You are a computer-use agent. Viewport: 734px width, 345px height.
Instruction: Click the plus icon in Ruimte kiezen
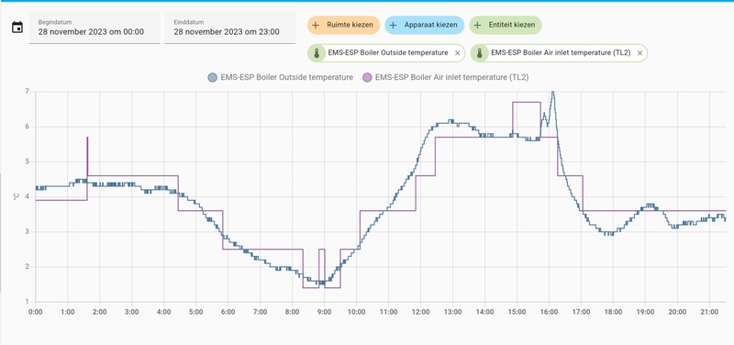(316, 25)
